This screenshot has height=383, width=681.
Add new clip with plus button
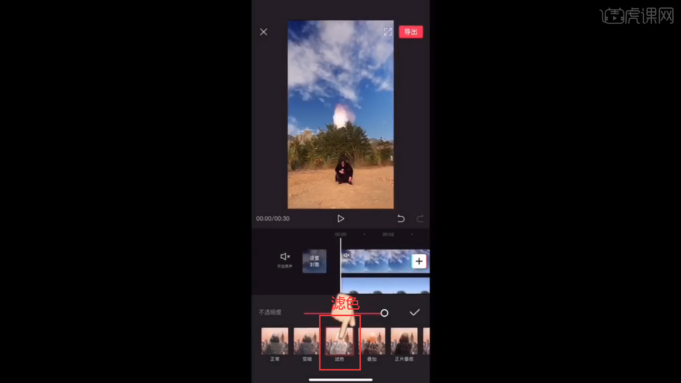pos(418,261)
